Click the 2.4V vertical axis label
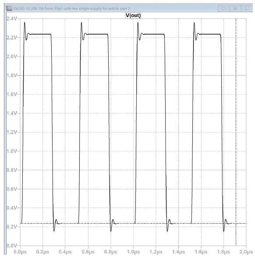Viewport: 255px width, 257px height. click(12, 19)
